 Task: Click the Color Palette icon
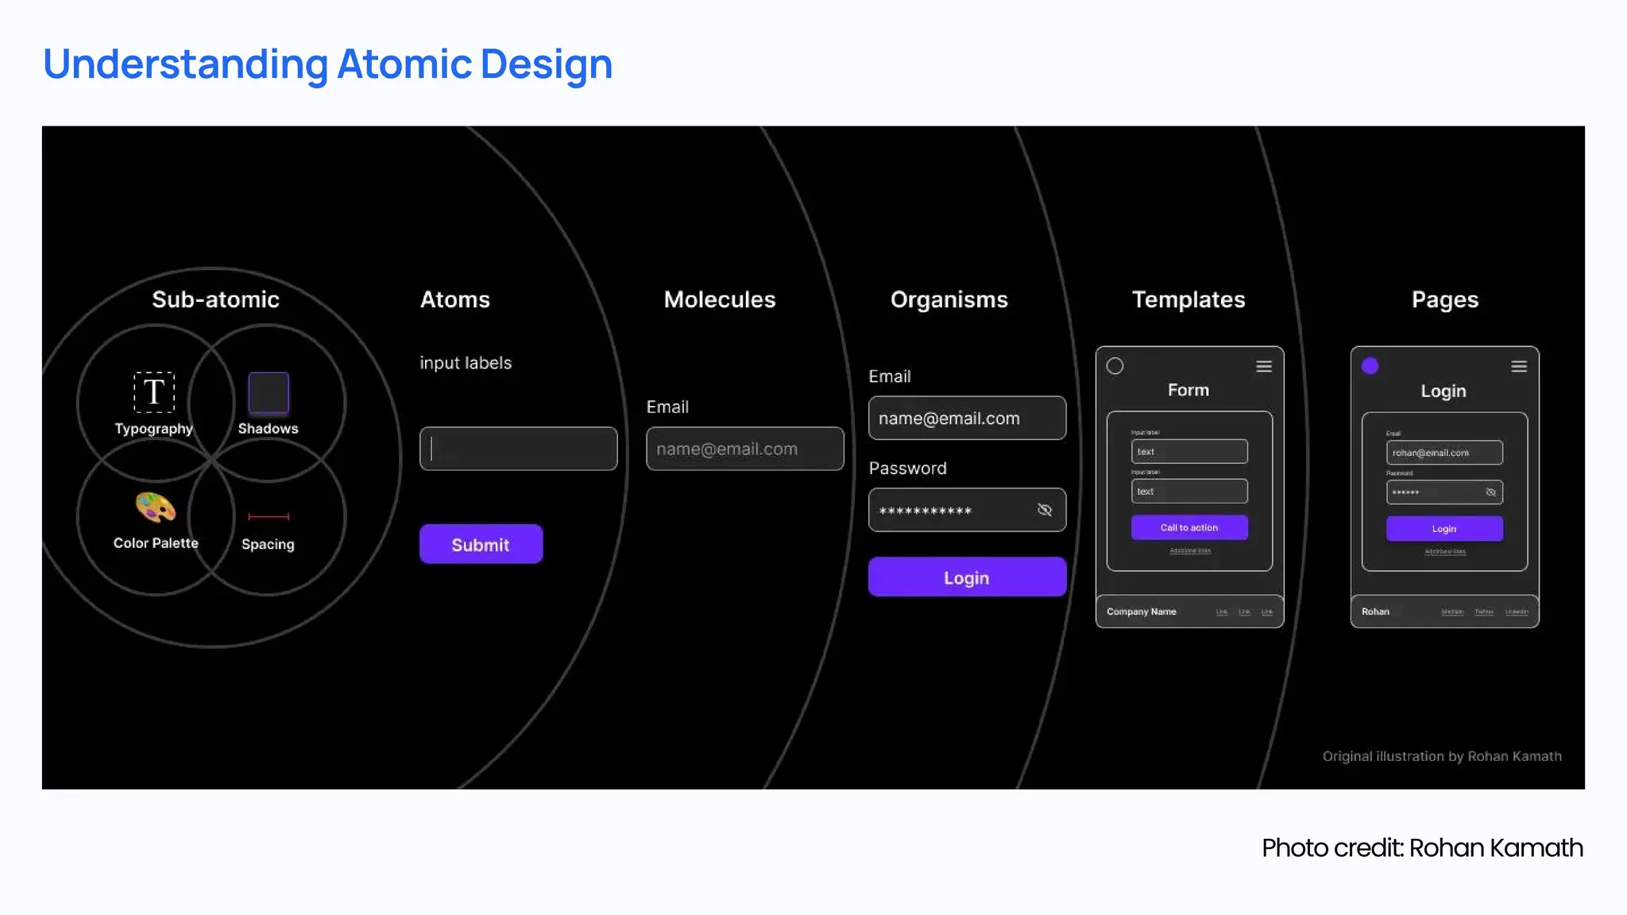[155, 508]
